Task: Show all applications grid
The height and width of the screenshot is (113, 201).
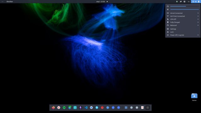Action: point(148,108)
